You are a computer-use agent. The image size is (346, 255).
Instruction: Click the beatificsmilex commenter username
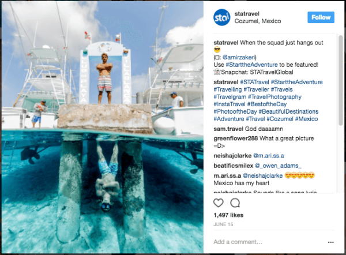pos(233,166)
